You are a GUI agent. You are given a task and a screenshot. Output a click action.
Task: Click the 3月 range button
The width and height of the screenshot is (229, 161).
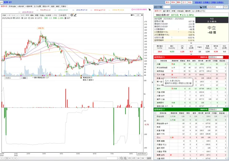coord(129,158)
